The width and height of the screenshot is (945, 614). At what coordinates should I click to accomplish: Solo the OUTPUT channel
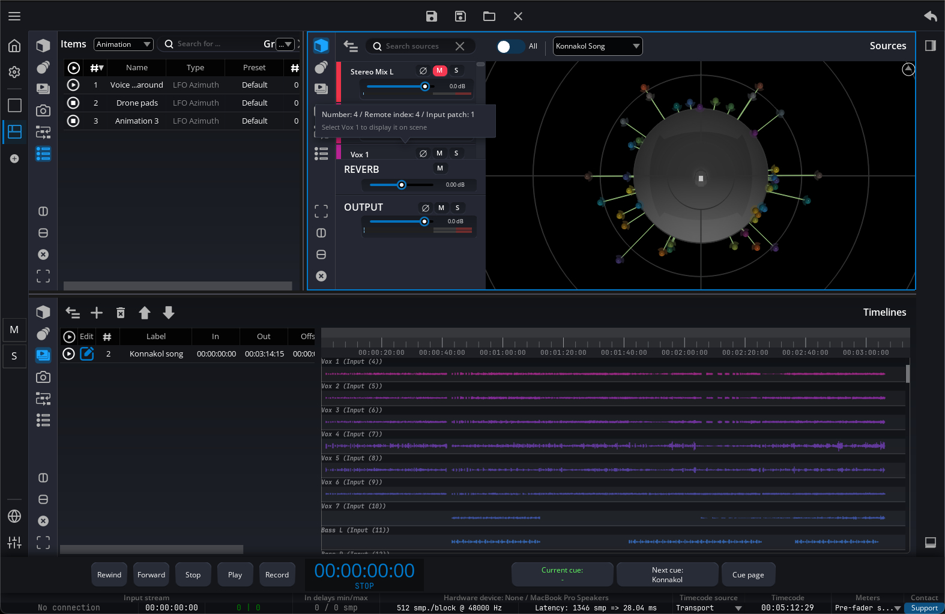click(457, 208)
